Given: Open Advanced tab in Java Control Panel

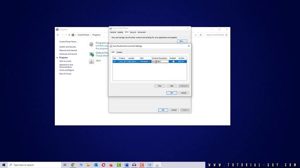Looking at the screenshot, I should tap(142, 32).
